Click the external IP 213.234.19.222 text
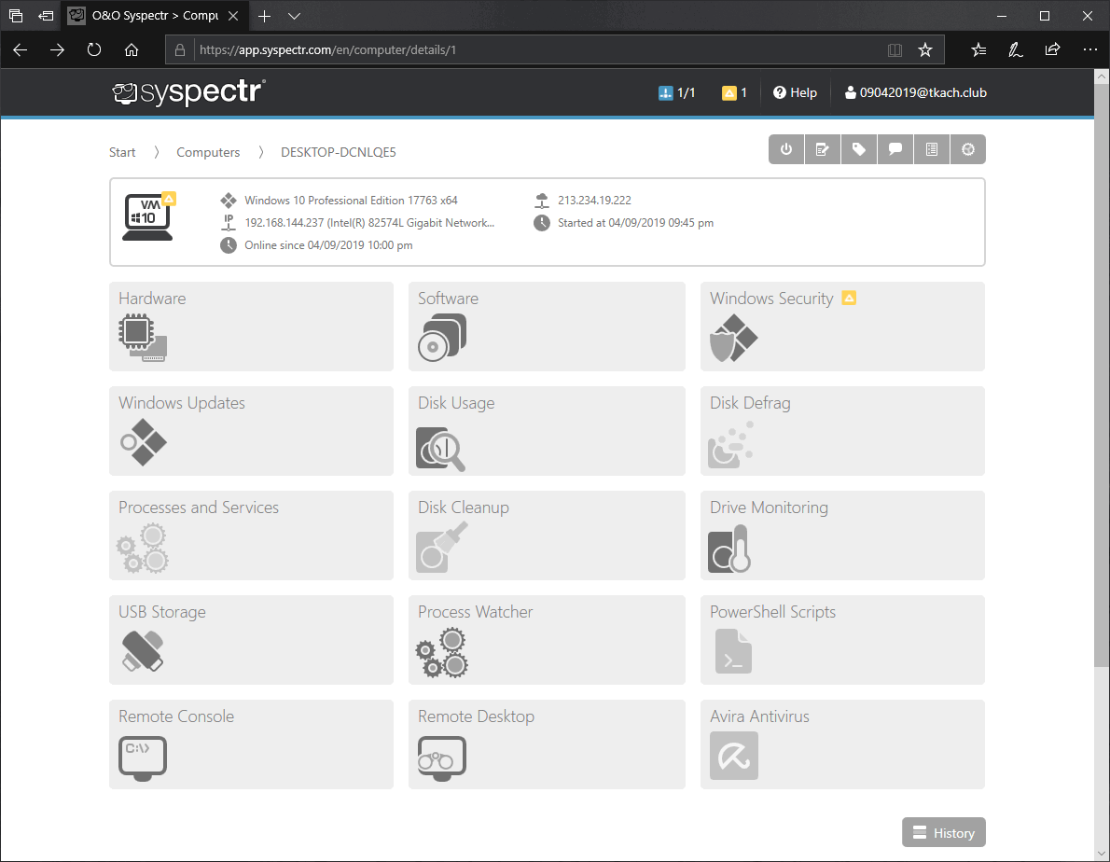The image size is (1110, 862). tap(595, 201)
